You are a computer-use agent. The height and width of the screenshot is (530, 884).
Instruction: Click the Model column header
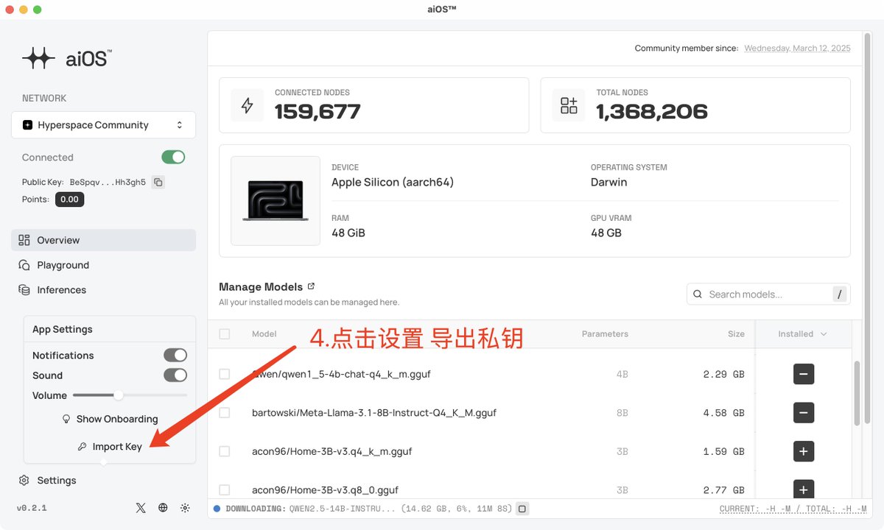tap(264, 334)
